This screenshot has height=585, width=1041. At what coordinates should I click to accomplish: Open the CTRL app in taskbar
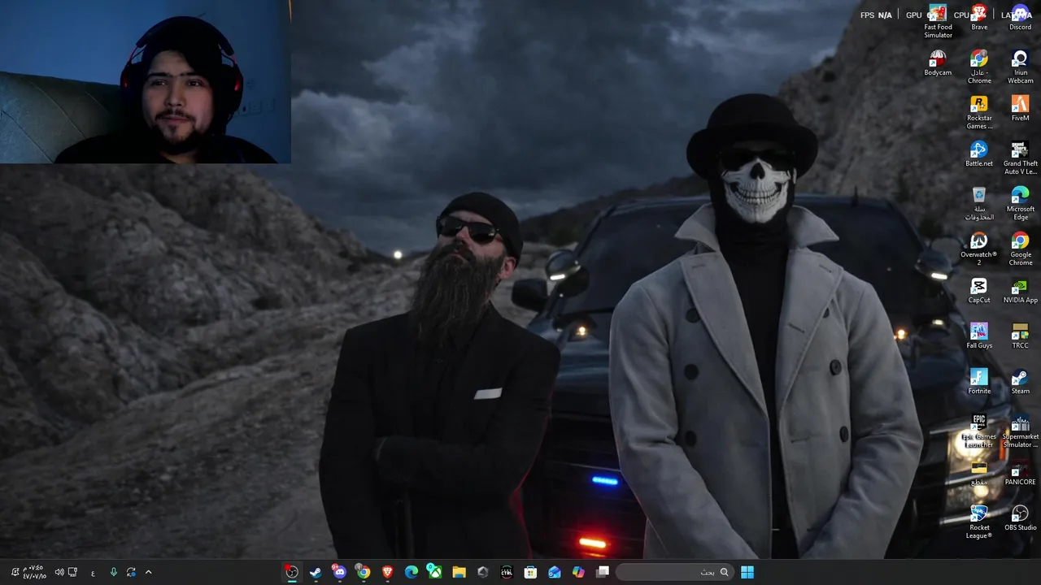pyautogui.click(x=507, y=572)
